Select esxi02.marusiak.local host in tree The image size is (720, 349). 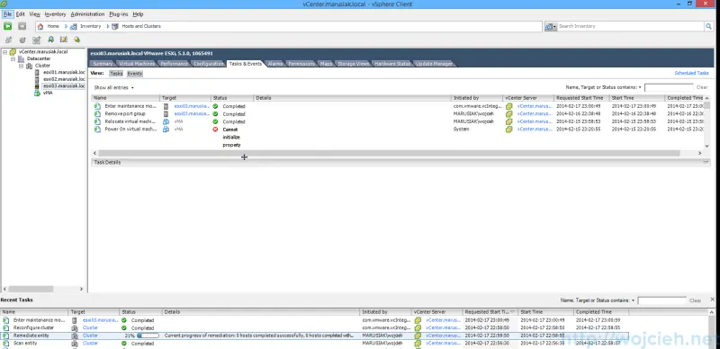coord(64,79)
